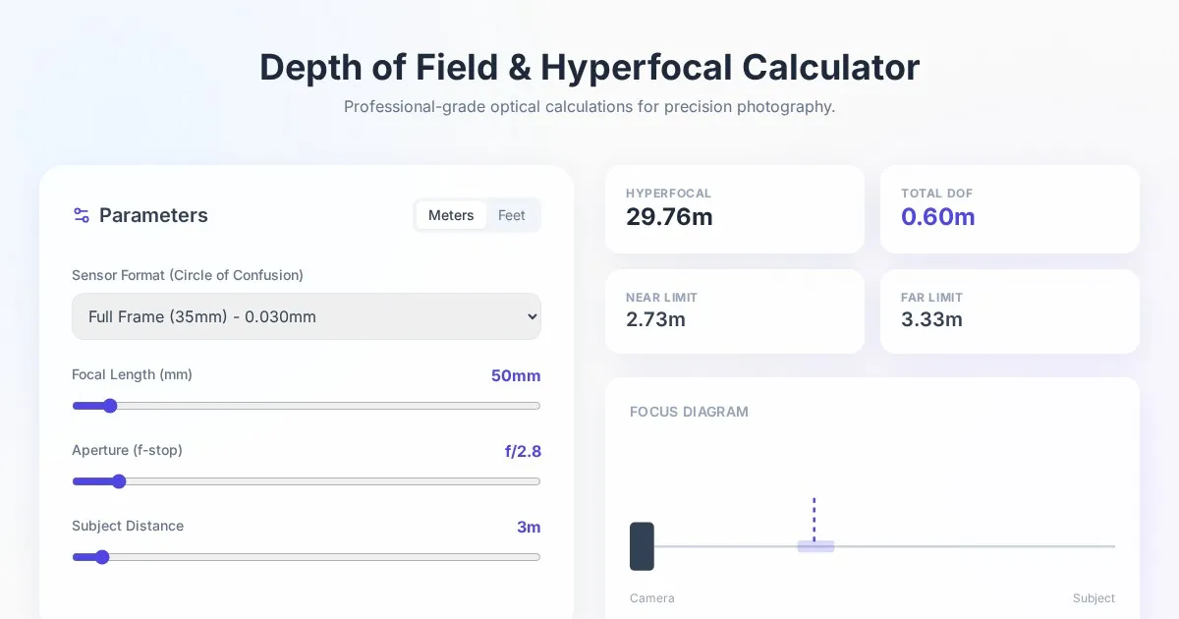Click the camera body icon in the focus diagram
The image size is (1179, 619).
tap(642, 546)
